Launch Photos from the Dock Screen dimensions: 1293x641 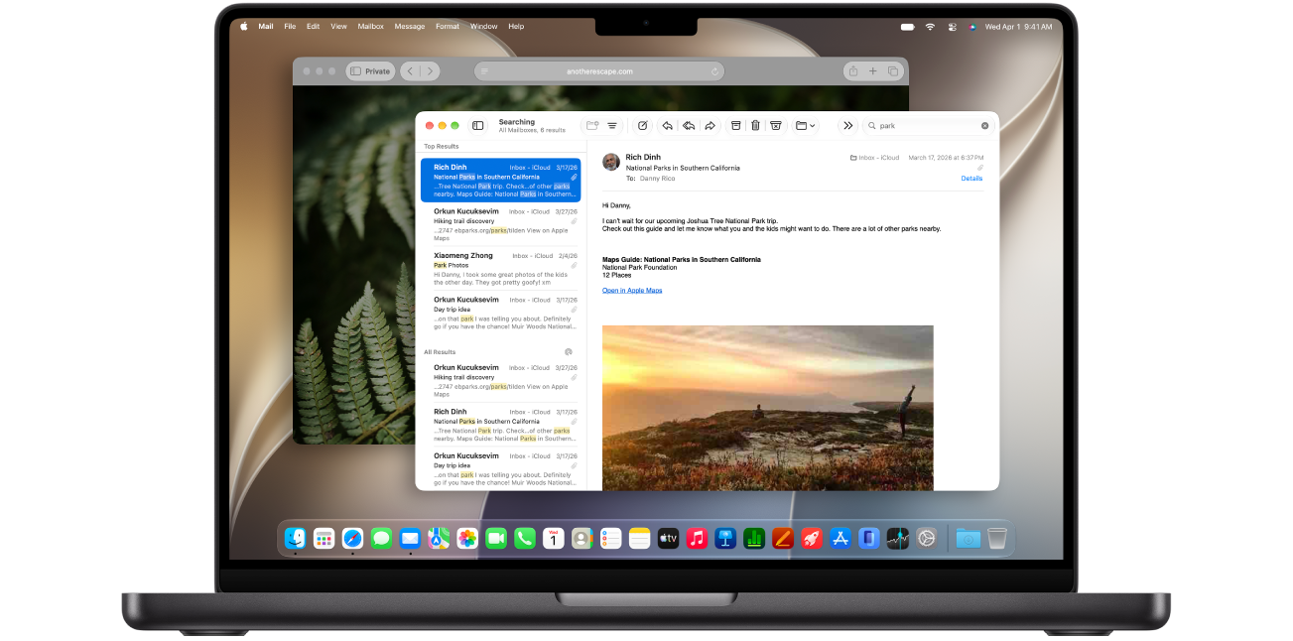coord(467,538)
